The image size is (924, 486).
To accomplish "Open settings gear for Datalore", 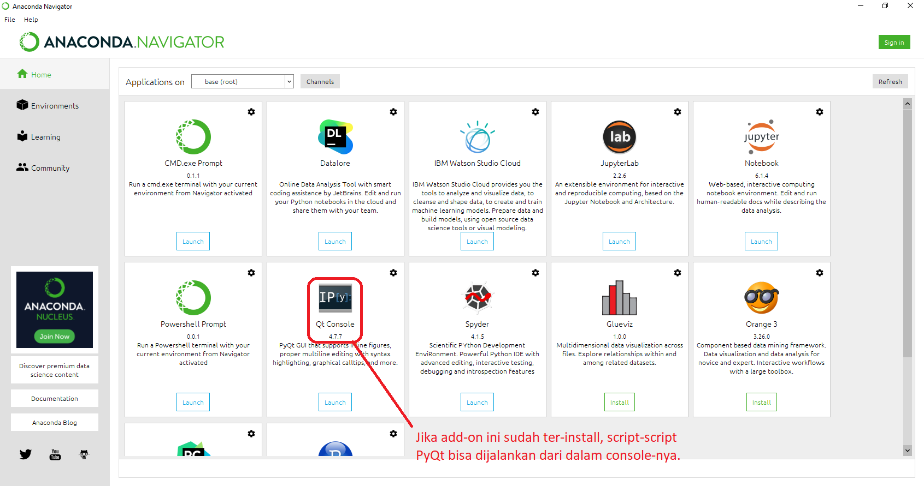I will tap(393, 112).
